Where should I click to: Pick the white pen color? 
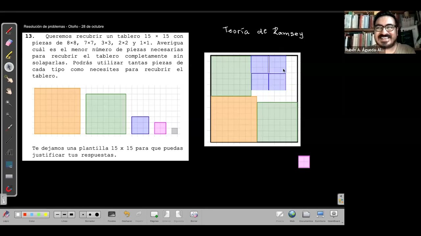[18, 215]
